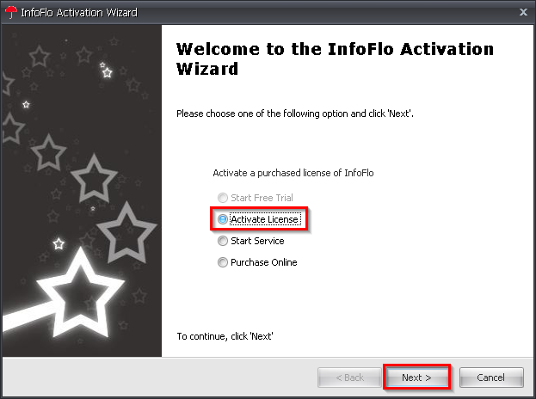Click the small bright star near panel top
536x399 pixels.
pyautogui.click(x=107, y=72)
